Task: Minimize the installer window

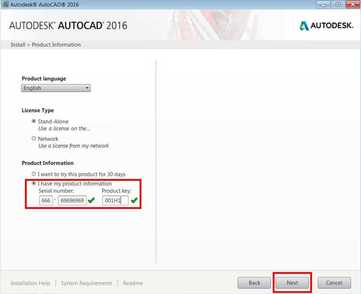Action: pos(323,5)
